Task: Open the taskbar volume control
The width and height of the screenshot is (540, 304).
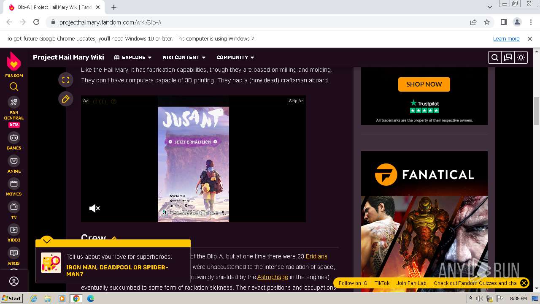Action: click(480, 299)
